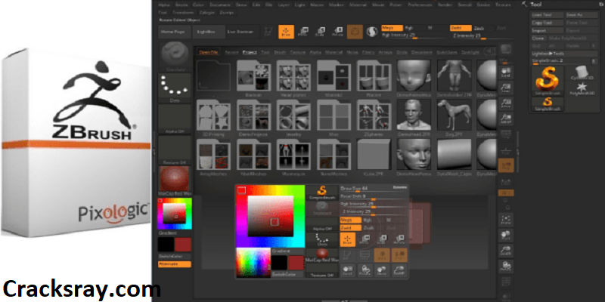Select the large SimpleBrush tool in Tool palette
The width and height of the screenshot is (605, 302).
[x=547, y=81]
